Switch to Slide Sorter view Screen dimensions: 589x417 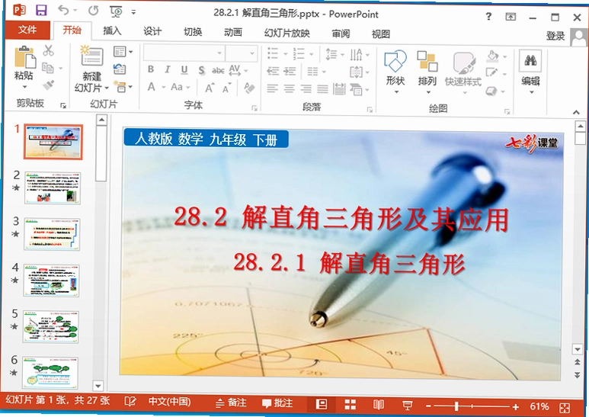click(350, 404)
